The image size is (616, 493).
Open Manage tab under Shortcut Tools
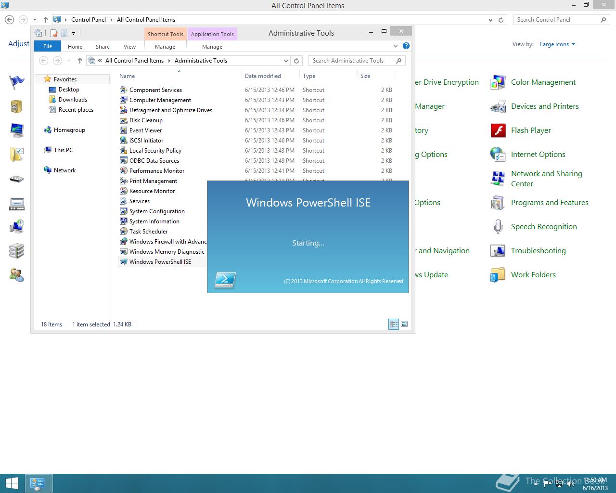point(165,47)
